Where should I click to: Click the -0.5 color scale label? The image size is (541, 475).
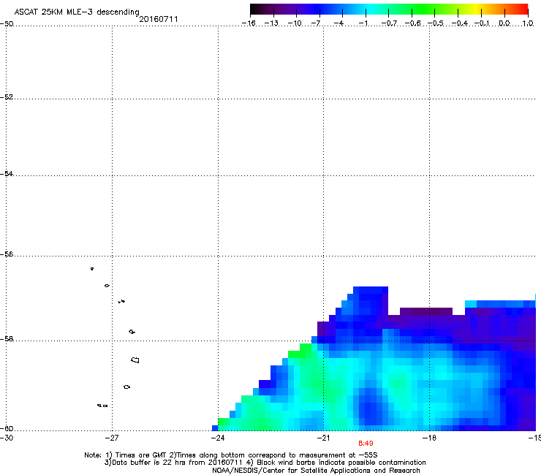point(436,23)
